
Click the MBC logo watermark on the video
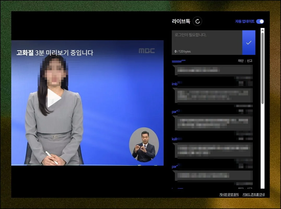[x=146, y=51]
